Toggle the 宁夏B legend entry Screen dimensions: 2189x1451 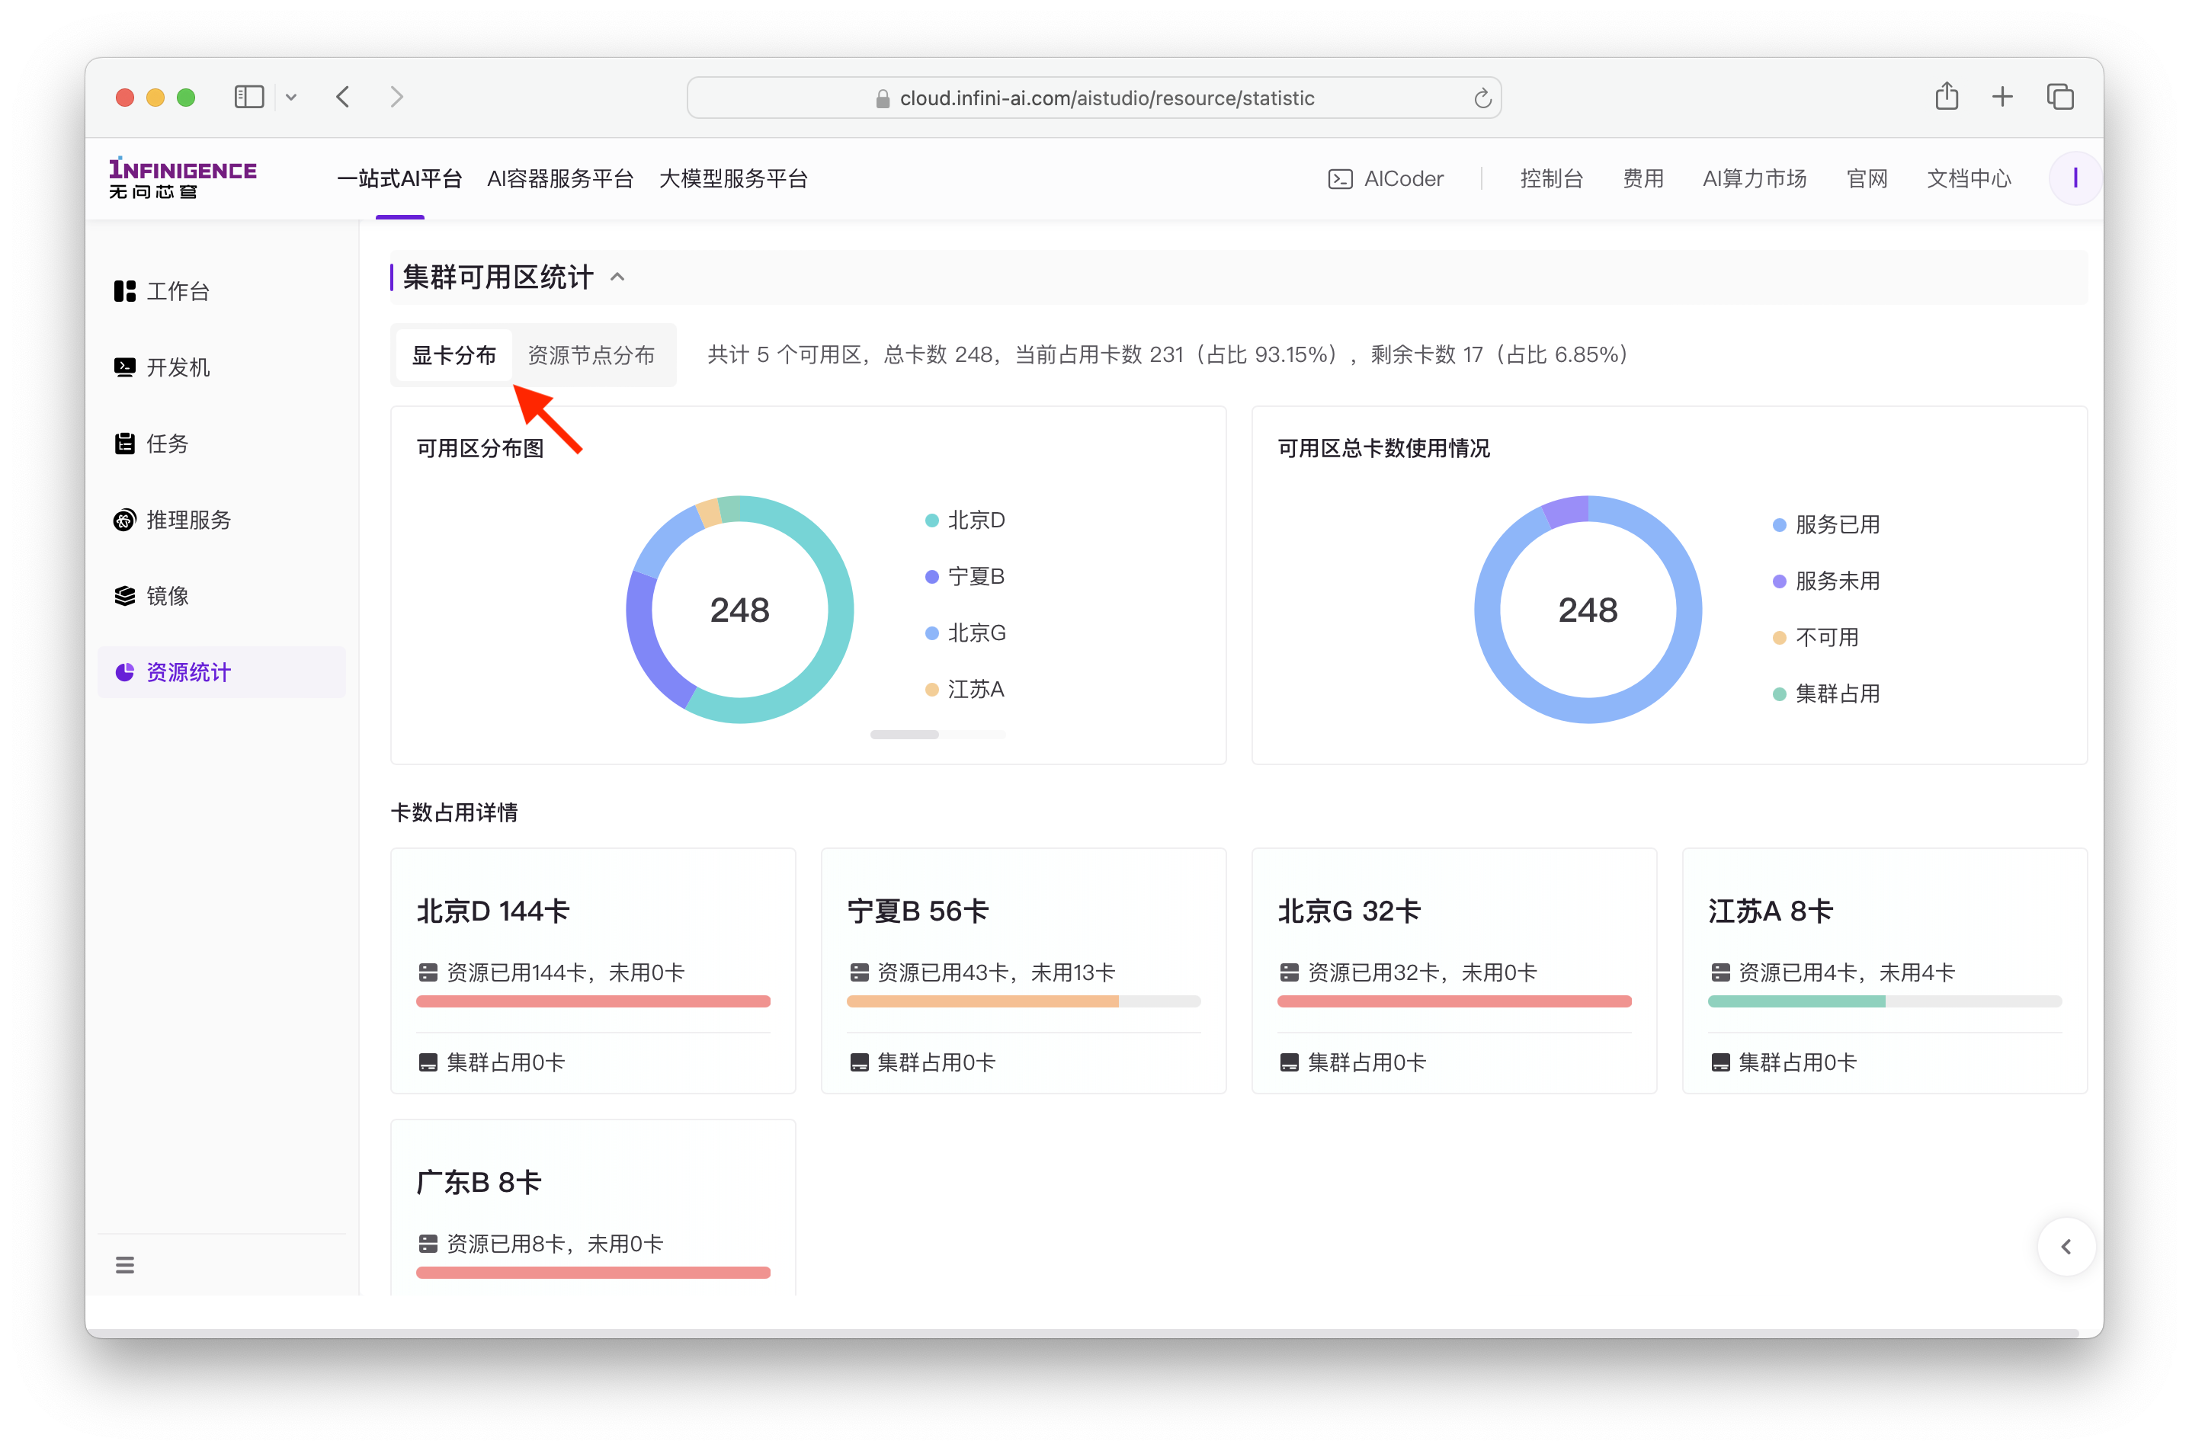coord(966,576)
